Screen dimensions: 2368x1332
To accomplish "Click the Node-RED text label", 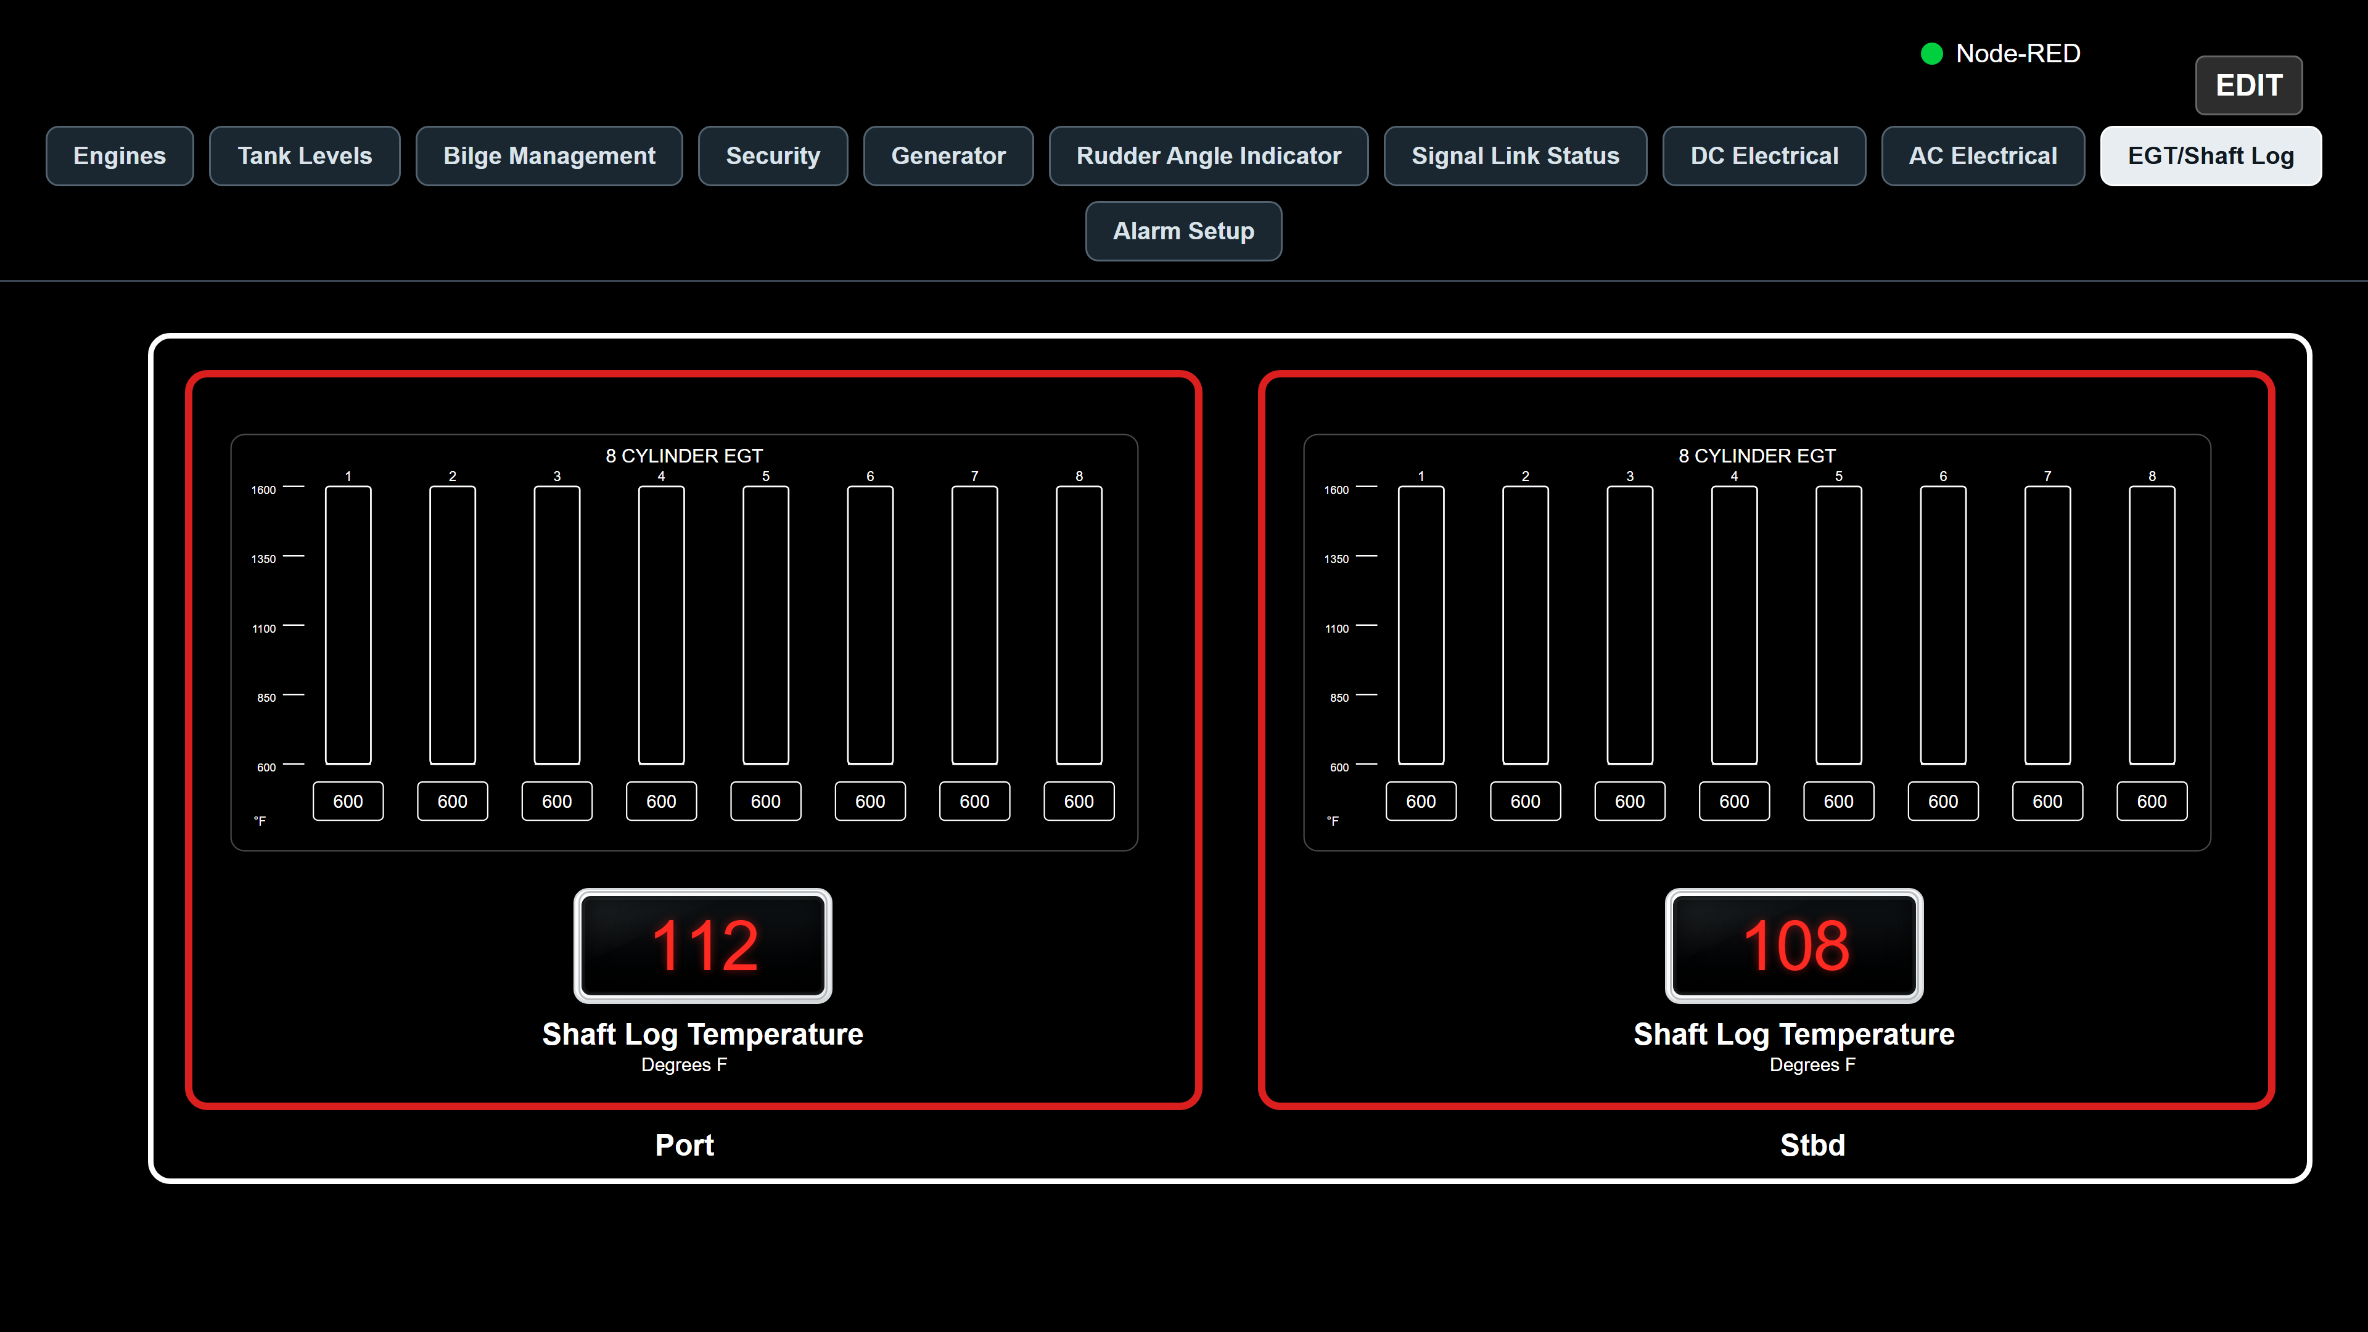I will coord(2018,53).
